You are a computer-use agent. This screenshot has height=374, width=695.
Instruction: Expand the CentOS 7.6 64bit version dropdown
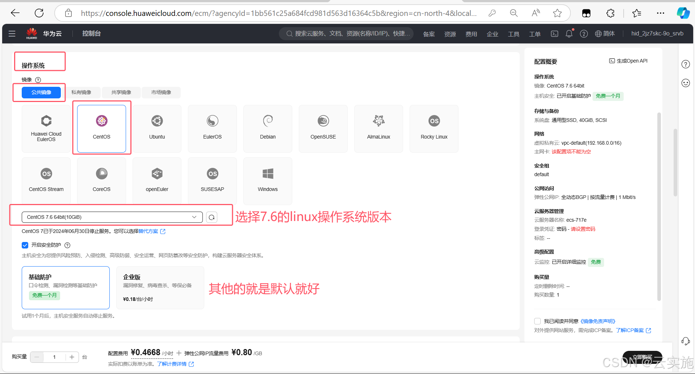(x=112, y=217)
